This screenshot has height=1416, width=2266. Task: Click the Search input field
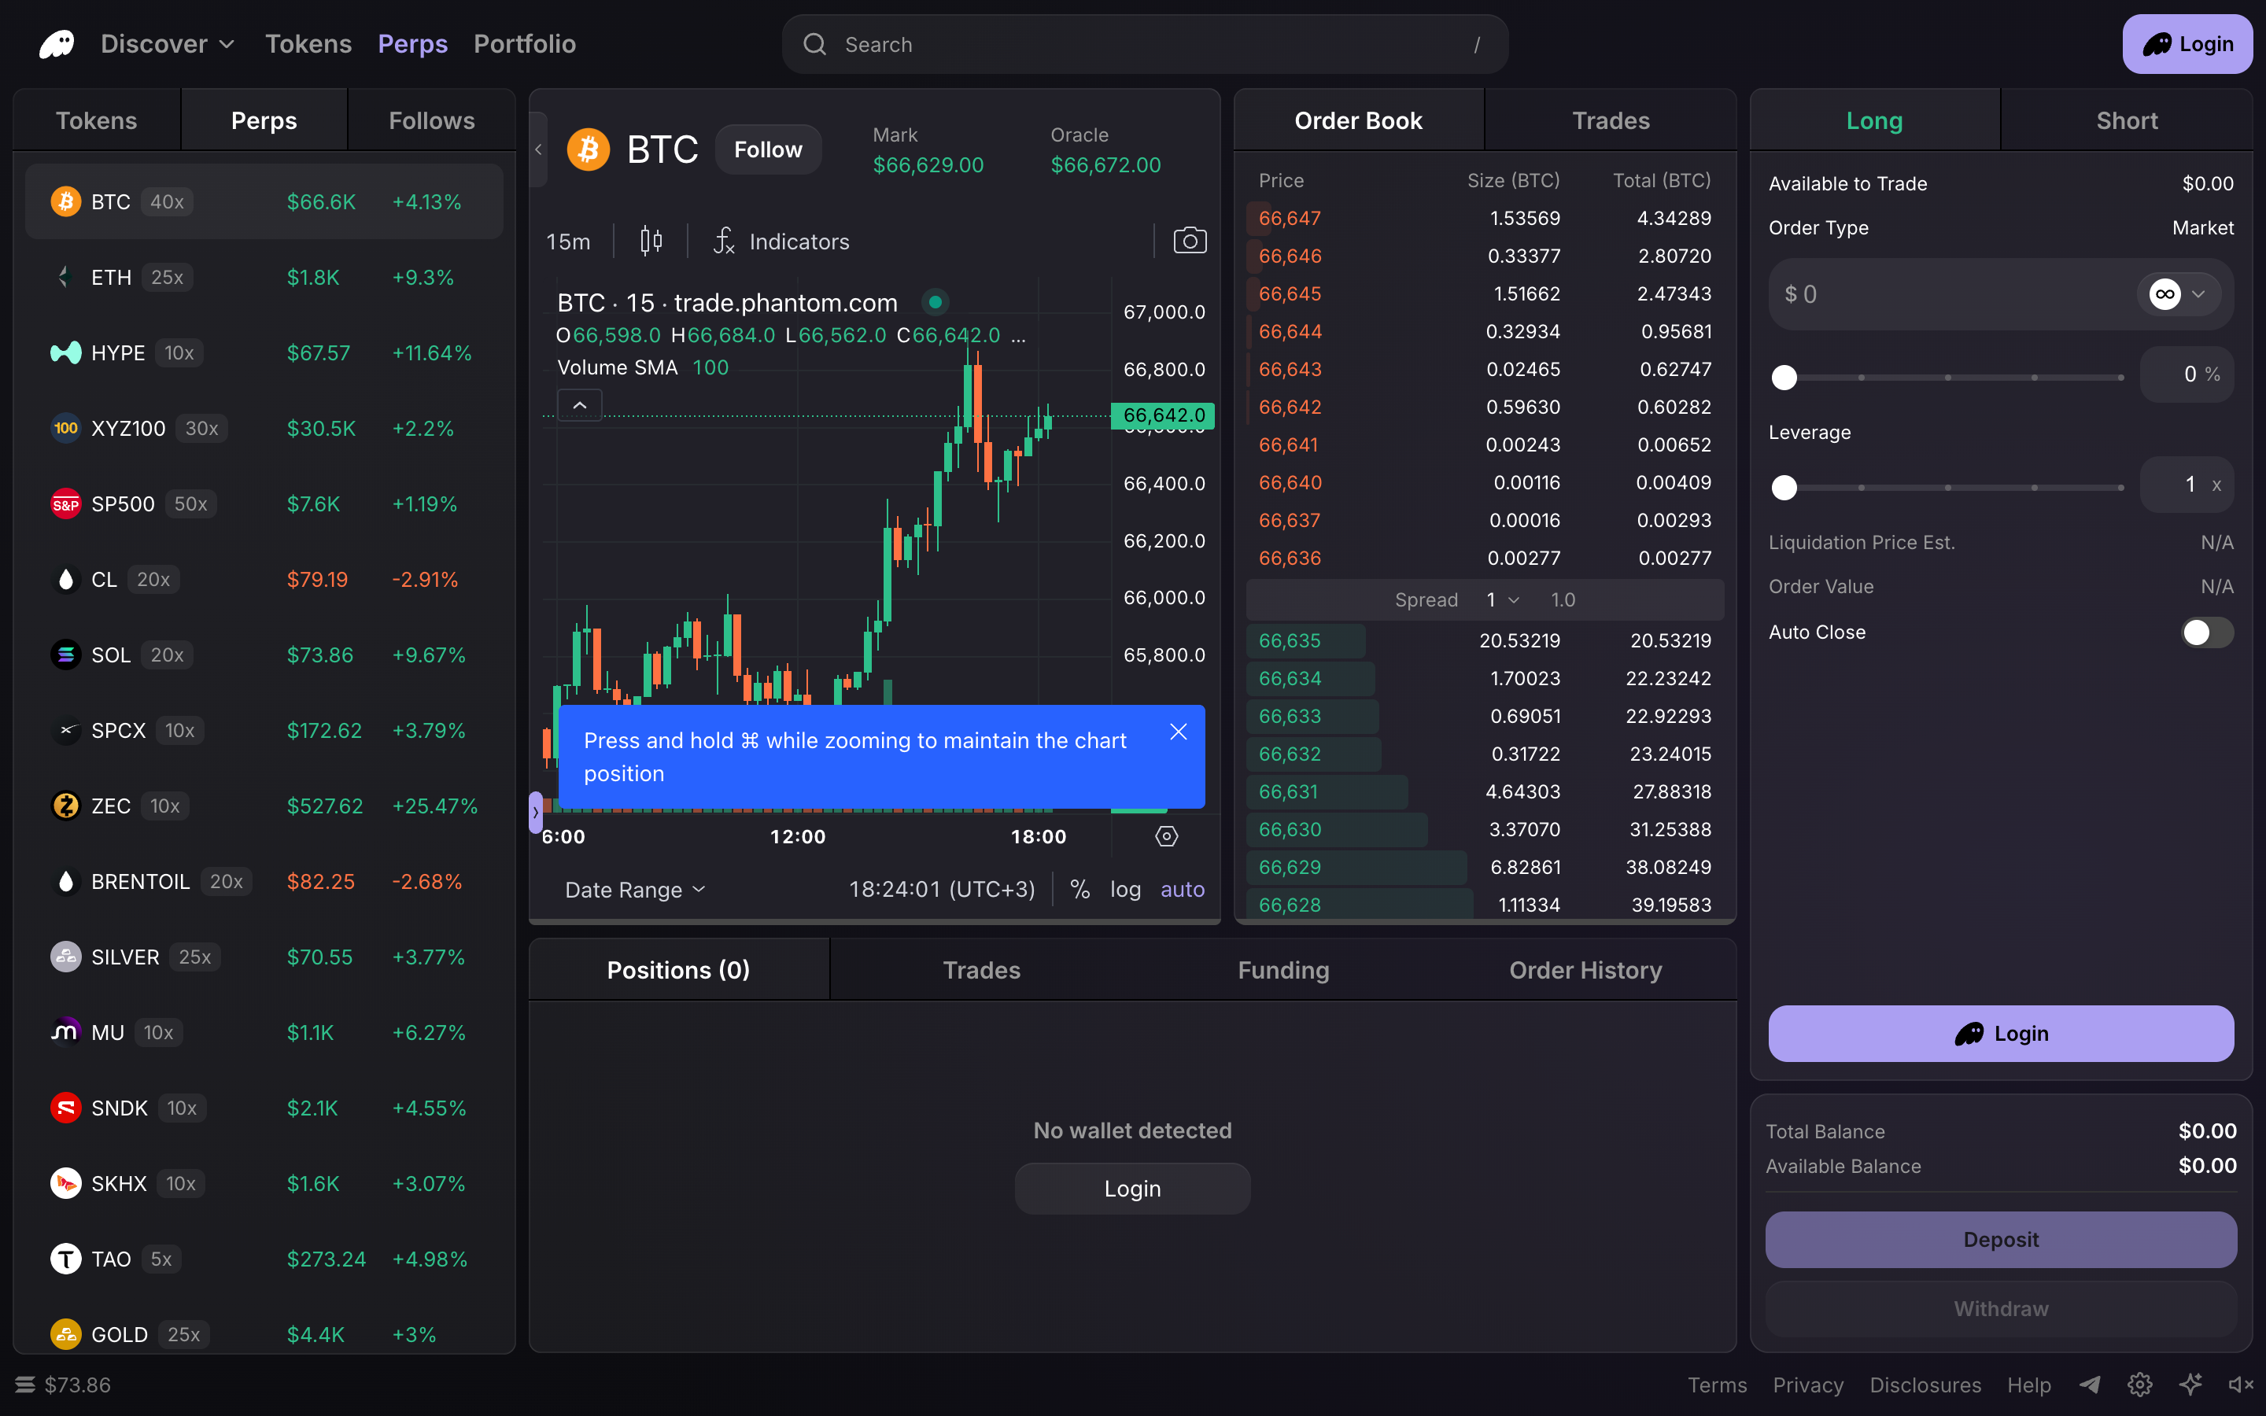[x=1144, y=44]
